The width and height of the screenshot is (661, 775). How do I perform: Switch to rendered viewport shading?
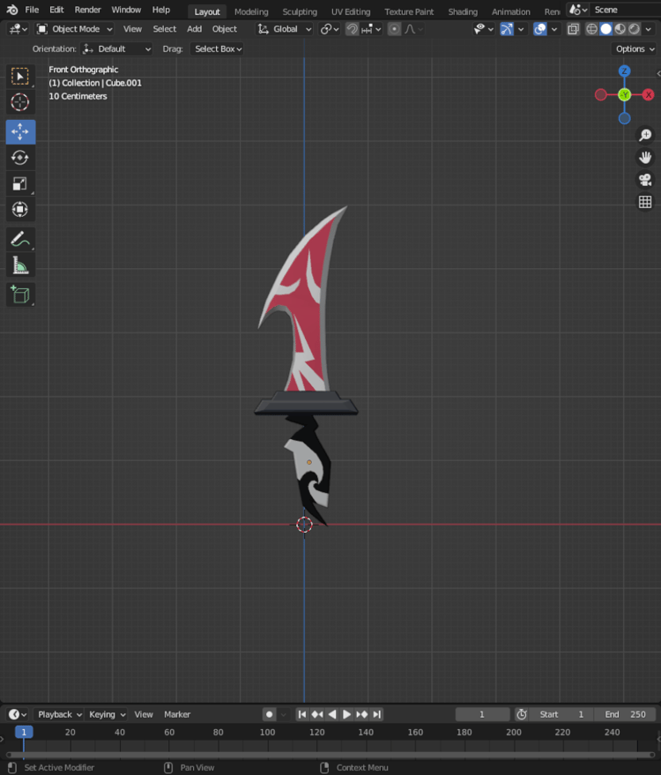[x=635, y=29]
